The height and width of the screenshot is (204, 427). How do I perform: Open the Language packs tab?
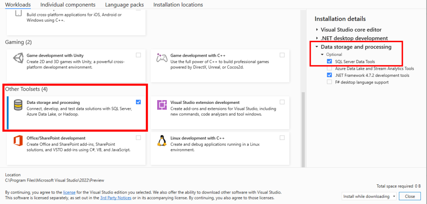tap(124, 5)
